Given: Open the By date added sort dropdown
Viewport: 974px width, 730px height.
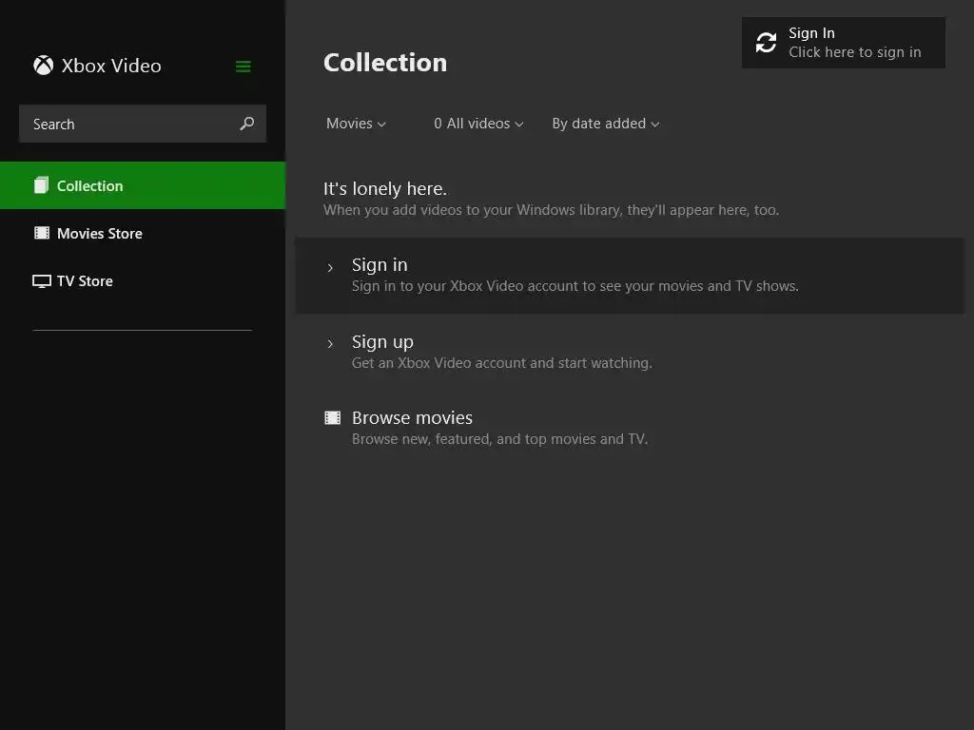Looking at the screenshot, I should [605, 124].
